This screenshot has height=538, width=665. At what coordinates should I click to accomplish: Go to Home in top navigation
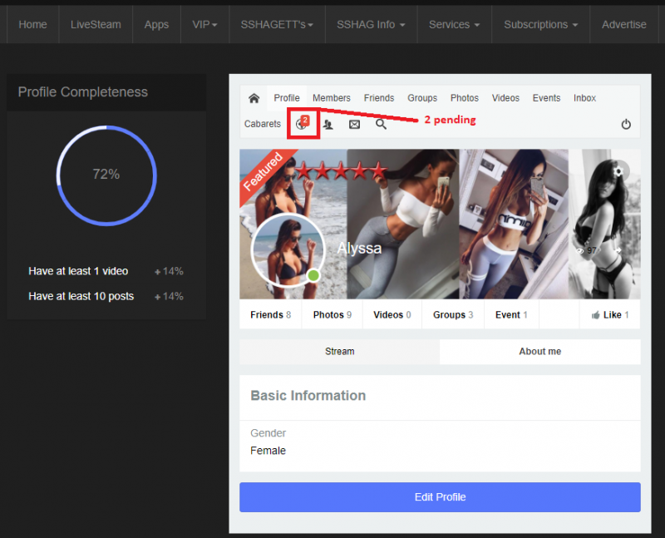[x=32, y=25]
